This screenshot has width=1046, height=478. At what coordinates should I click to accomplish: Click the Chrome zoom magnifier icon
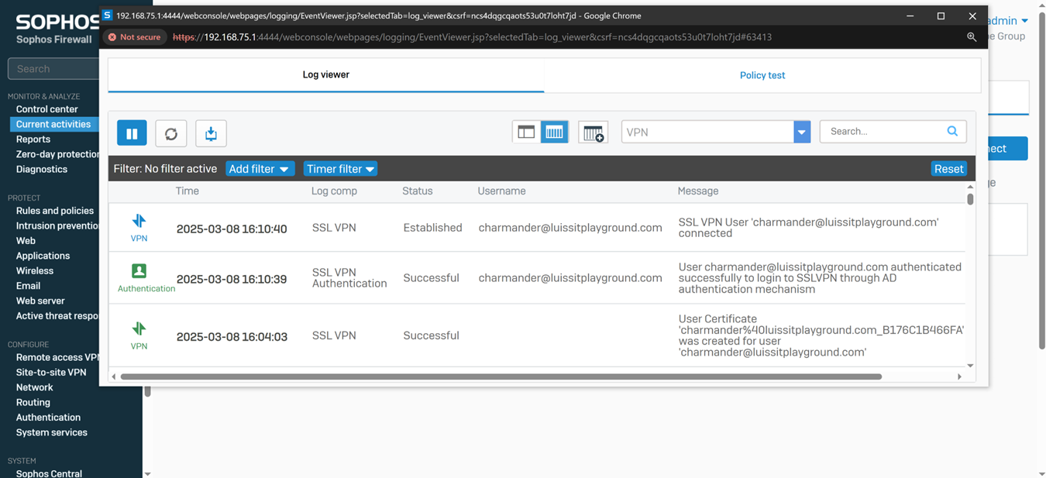[972, 36]
